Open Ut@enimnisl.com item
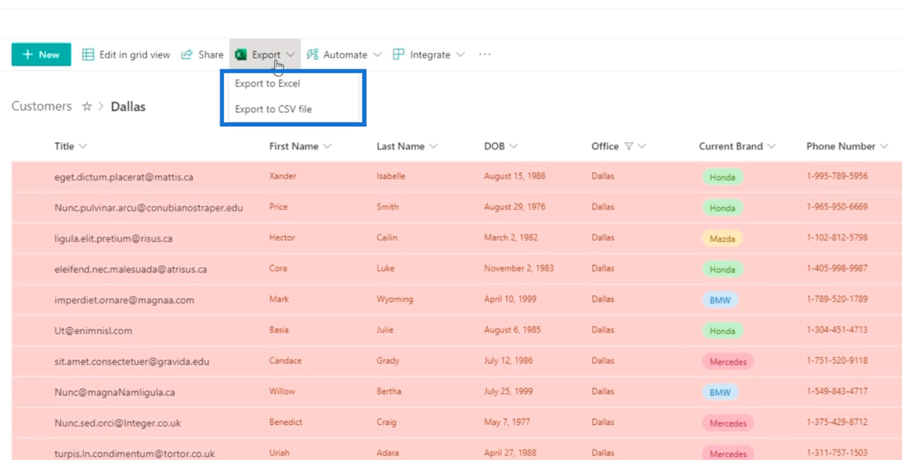This screenshot has width=902, height=460. pos(93,331)
